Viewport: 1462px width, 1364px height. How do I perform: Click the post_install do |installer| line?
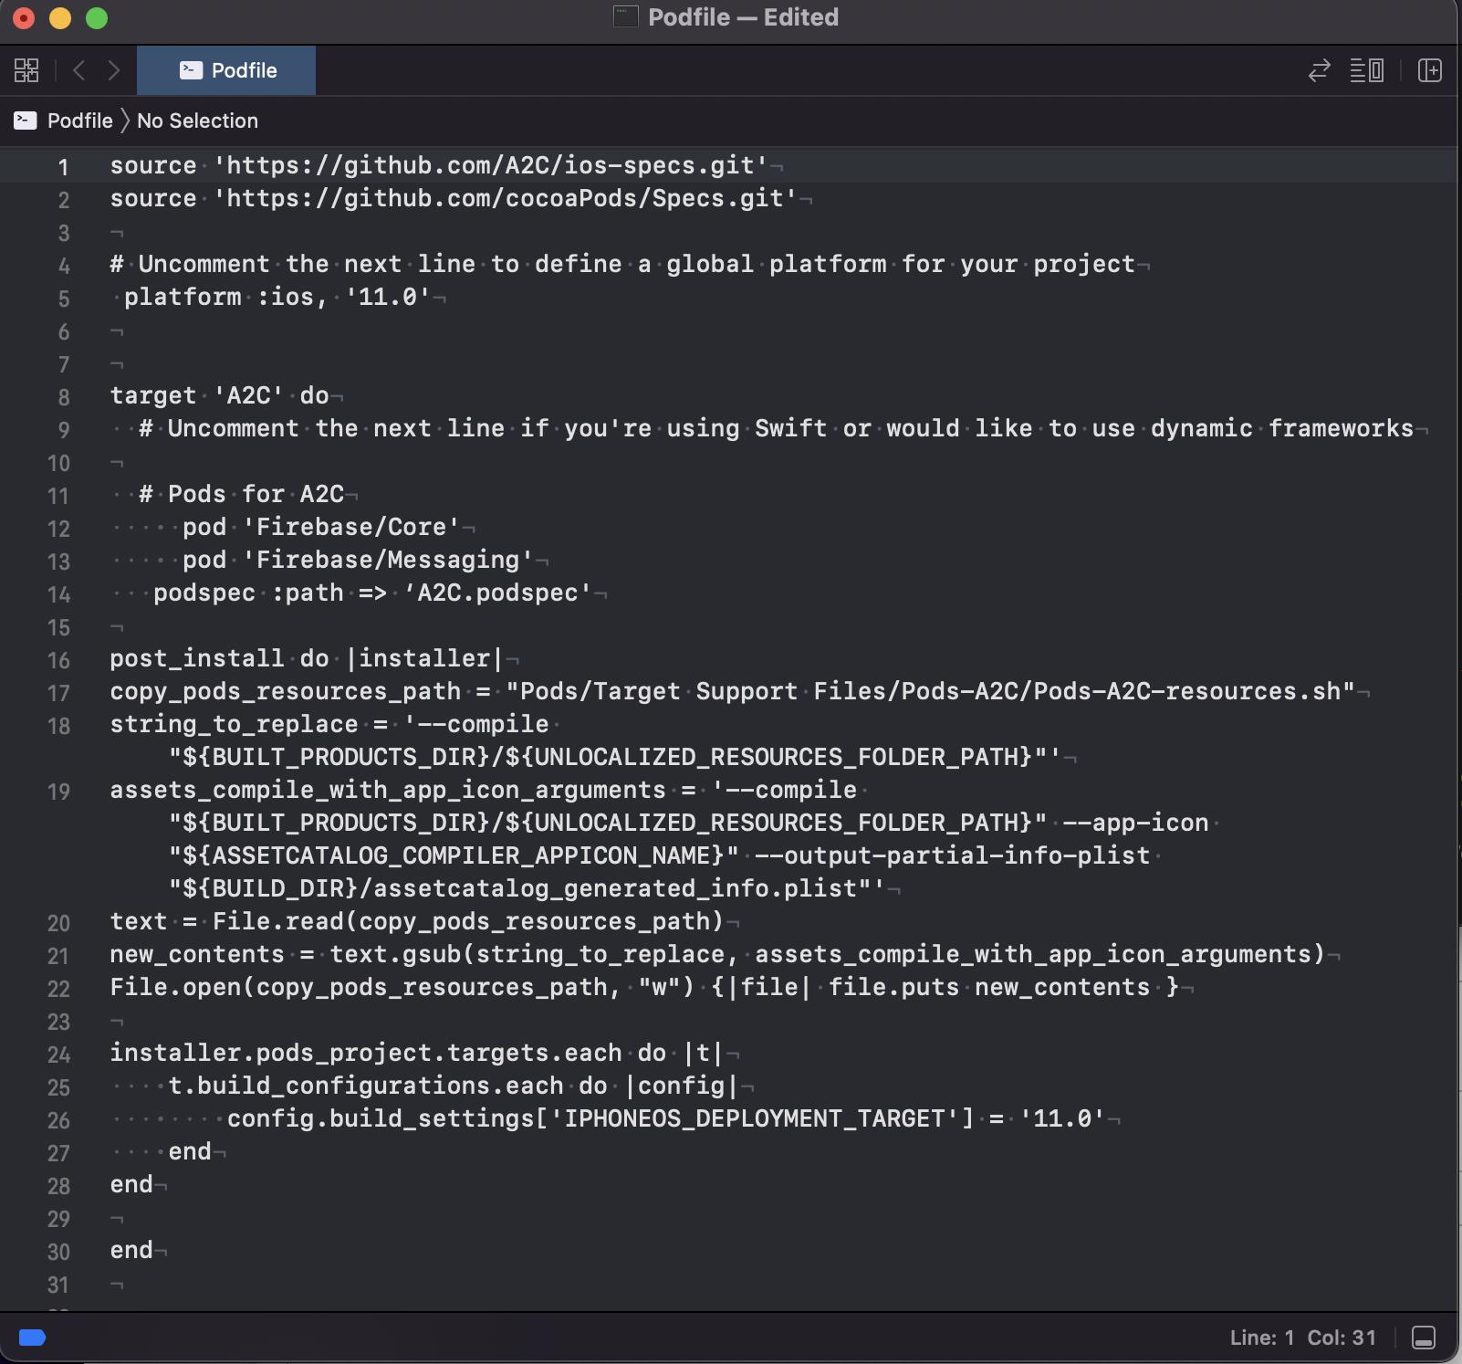point(308,658)
